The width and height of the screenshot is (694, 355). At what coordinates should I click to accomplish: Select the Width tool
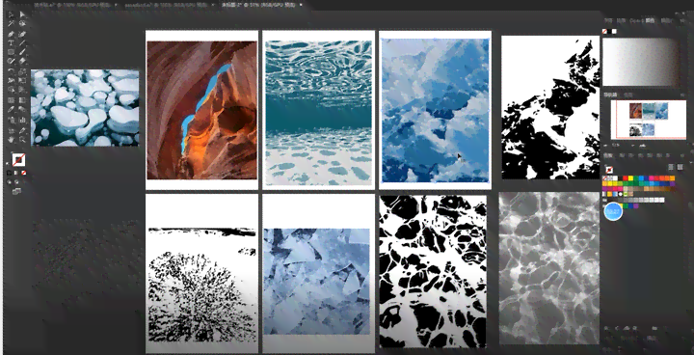click(x=11, y=80)
